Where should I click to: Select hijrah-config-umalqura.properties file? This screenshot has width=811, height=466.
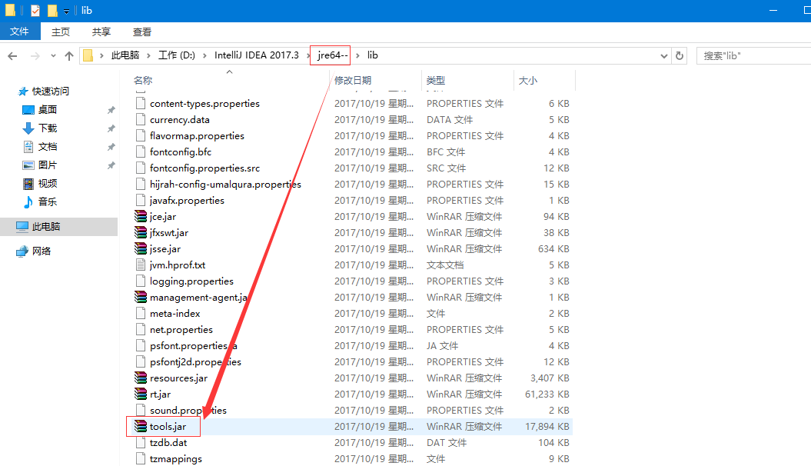[x=225, y=185]
